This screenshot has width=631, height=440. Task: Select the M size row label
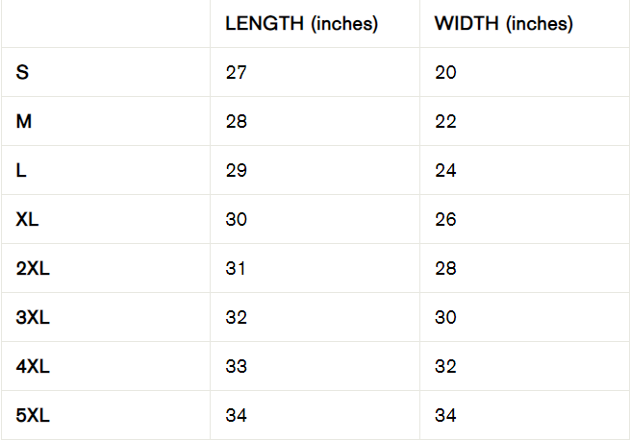tap(24, 122)
